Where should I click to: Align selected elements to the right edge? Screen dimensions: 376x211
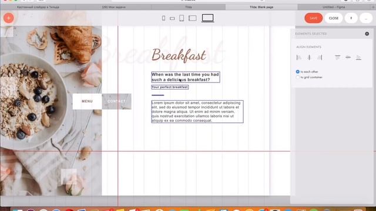click(x=320, y=57)
